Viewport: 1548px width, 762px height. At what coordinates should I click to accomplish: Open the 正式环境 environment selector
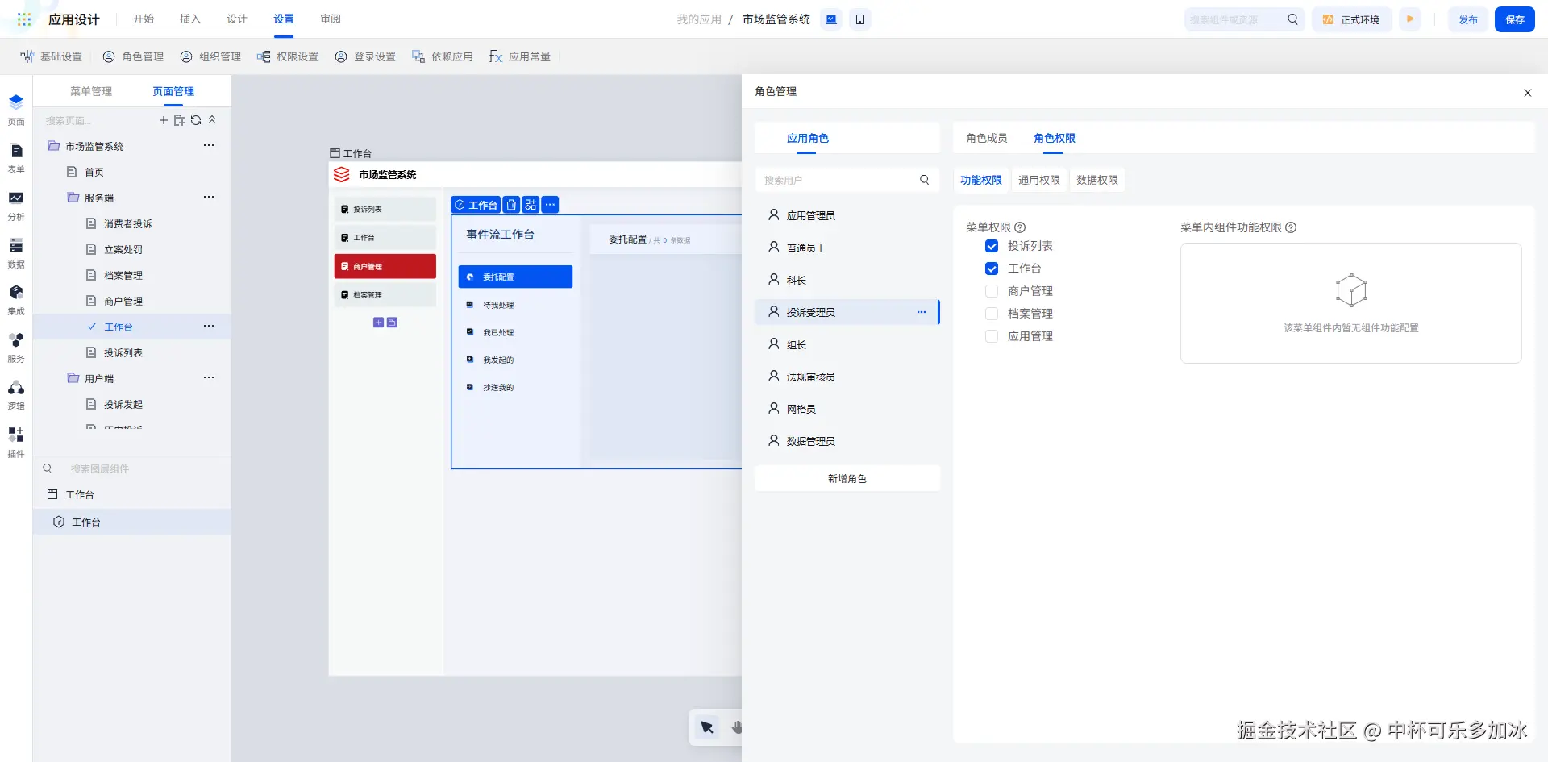point(1351,19)
